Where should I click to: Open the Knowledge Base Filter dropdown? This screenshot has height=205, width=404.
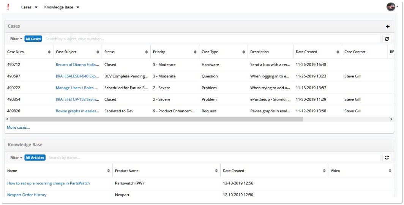[x=16, y=158]
